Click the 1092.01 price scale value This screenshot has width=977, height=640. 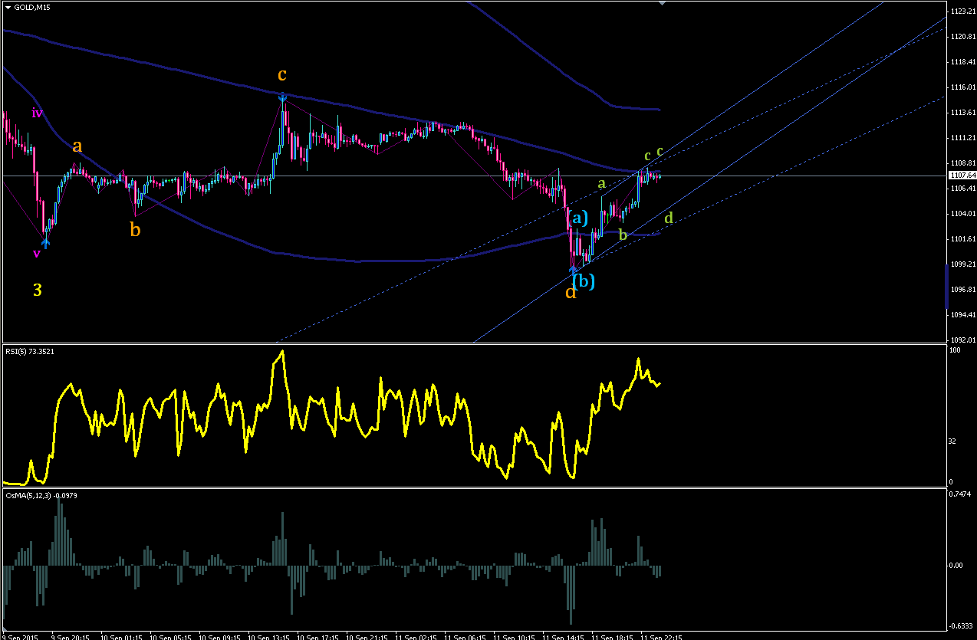point(962,340)
